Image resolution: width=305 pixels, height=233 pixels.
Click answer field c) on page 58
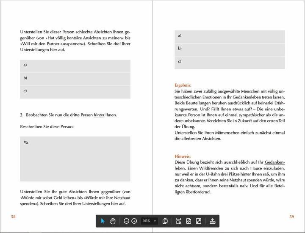click(75, 91)
